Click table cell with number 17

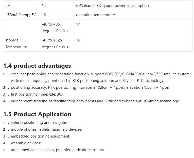click(x=133, y=27)
